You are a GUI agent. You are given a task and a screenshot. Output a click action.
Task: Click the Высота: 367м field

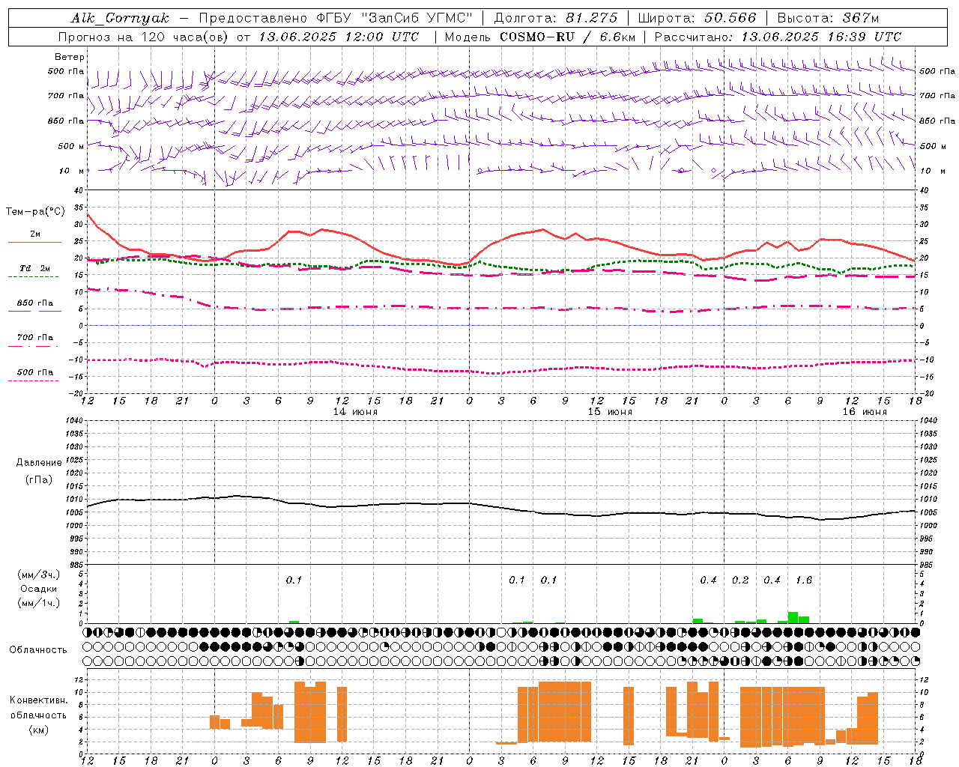click(828, 18)
